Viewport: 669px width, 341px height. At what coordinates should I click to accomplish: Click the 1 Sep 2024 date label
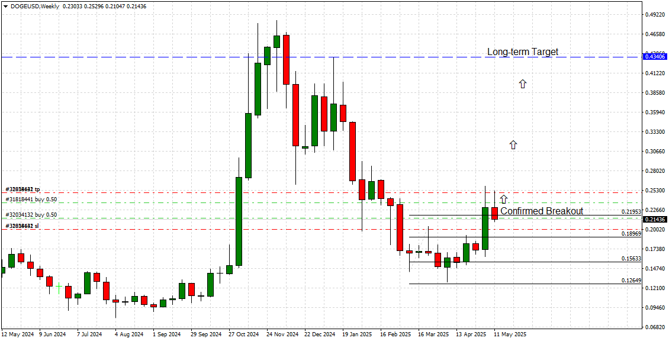pyautogui.click(x=166, y=334)
